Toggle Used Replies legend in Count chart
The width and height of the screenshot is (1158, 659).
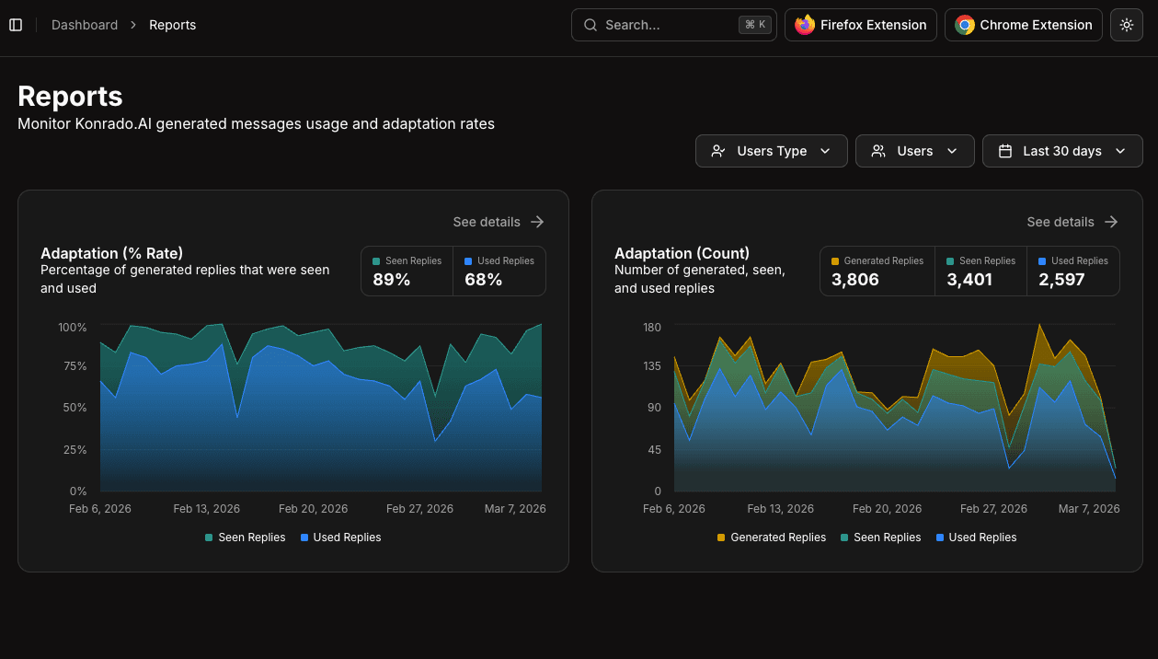(x=976, y=538)
